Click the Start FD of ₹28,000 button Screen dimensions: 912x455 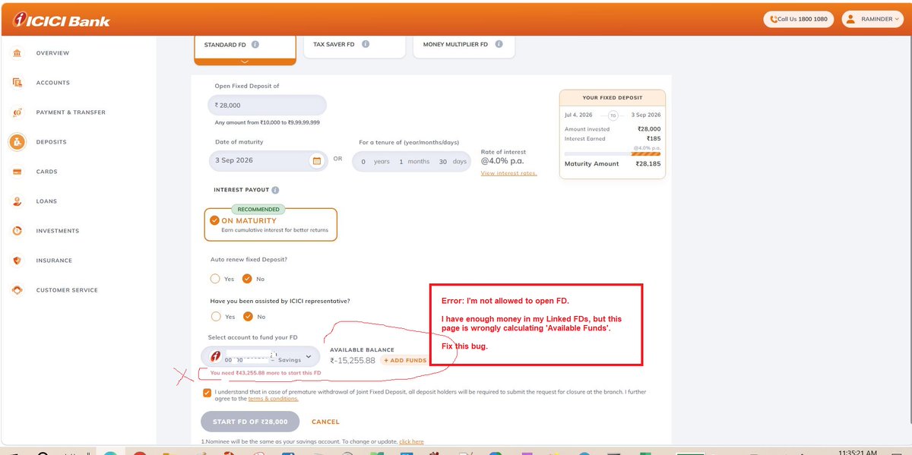[250, 422]
